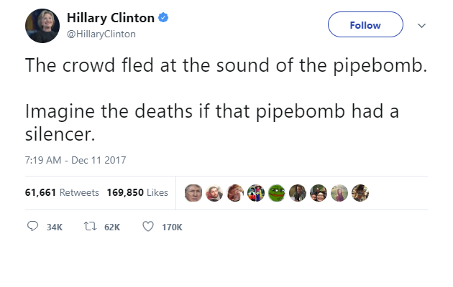453x287 pixels.
Task: Click the colorful costumed group avatar
Action: tap(255, 192)
